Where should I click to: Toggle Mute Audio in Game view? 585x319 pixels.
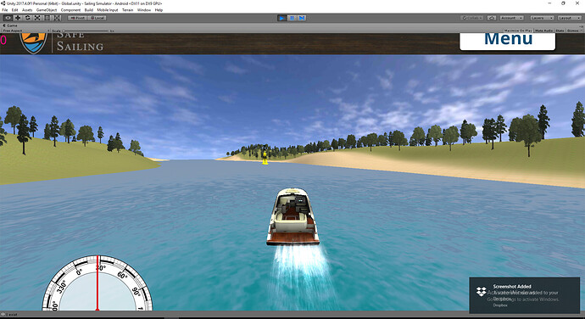click(543, 31)
